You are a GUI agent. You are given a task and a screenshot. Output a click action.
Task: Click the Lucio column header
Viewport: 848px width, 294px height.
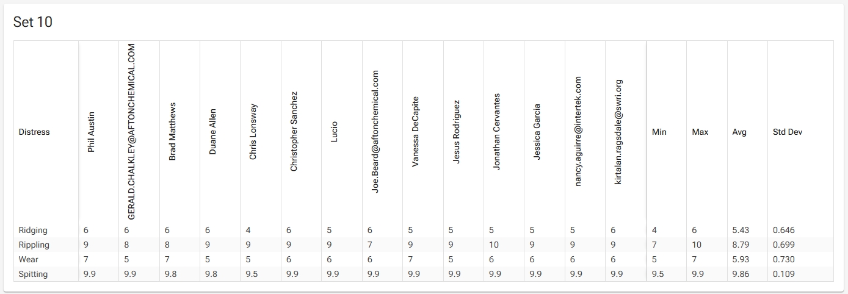(x=334, y=132)
